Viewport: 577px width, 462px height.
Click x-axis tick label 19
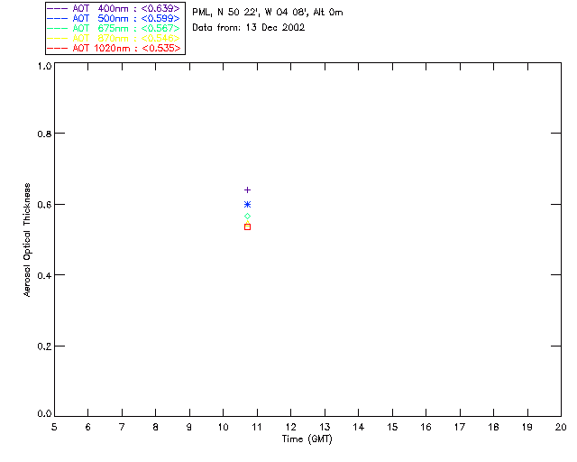[527, 427]
